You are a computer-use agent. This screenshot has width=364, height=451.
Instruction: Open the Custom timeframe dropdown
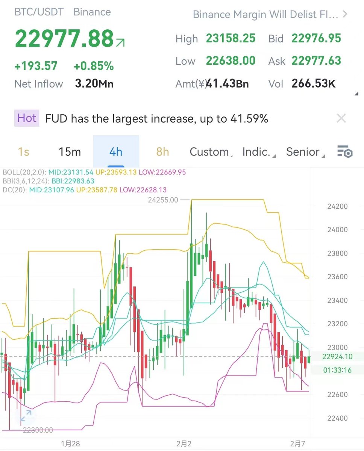point(211,152)
